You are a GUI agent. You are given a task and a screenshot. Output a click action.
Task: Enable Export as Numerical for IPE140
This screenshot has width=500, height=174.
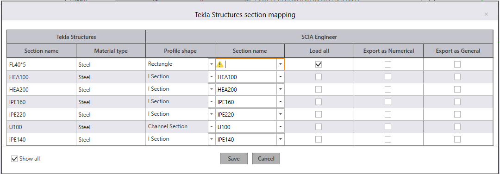point(388,139)
